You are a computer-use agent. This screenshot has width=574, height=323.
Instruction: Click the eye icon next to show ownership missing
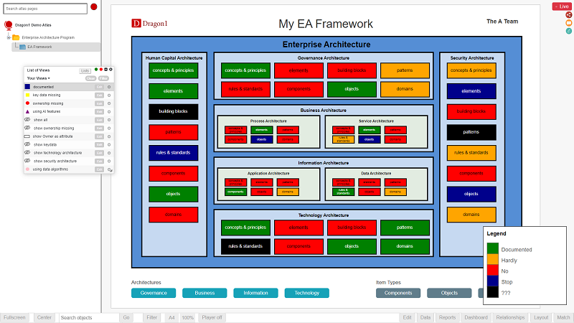click(x=27, y=128)
